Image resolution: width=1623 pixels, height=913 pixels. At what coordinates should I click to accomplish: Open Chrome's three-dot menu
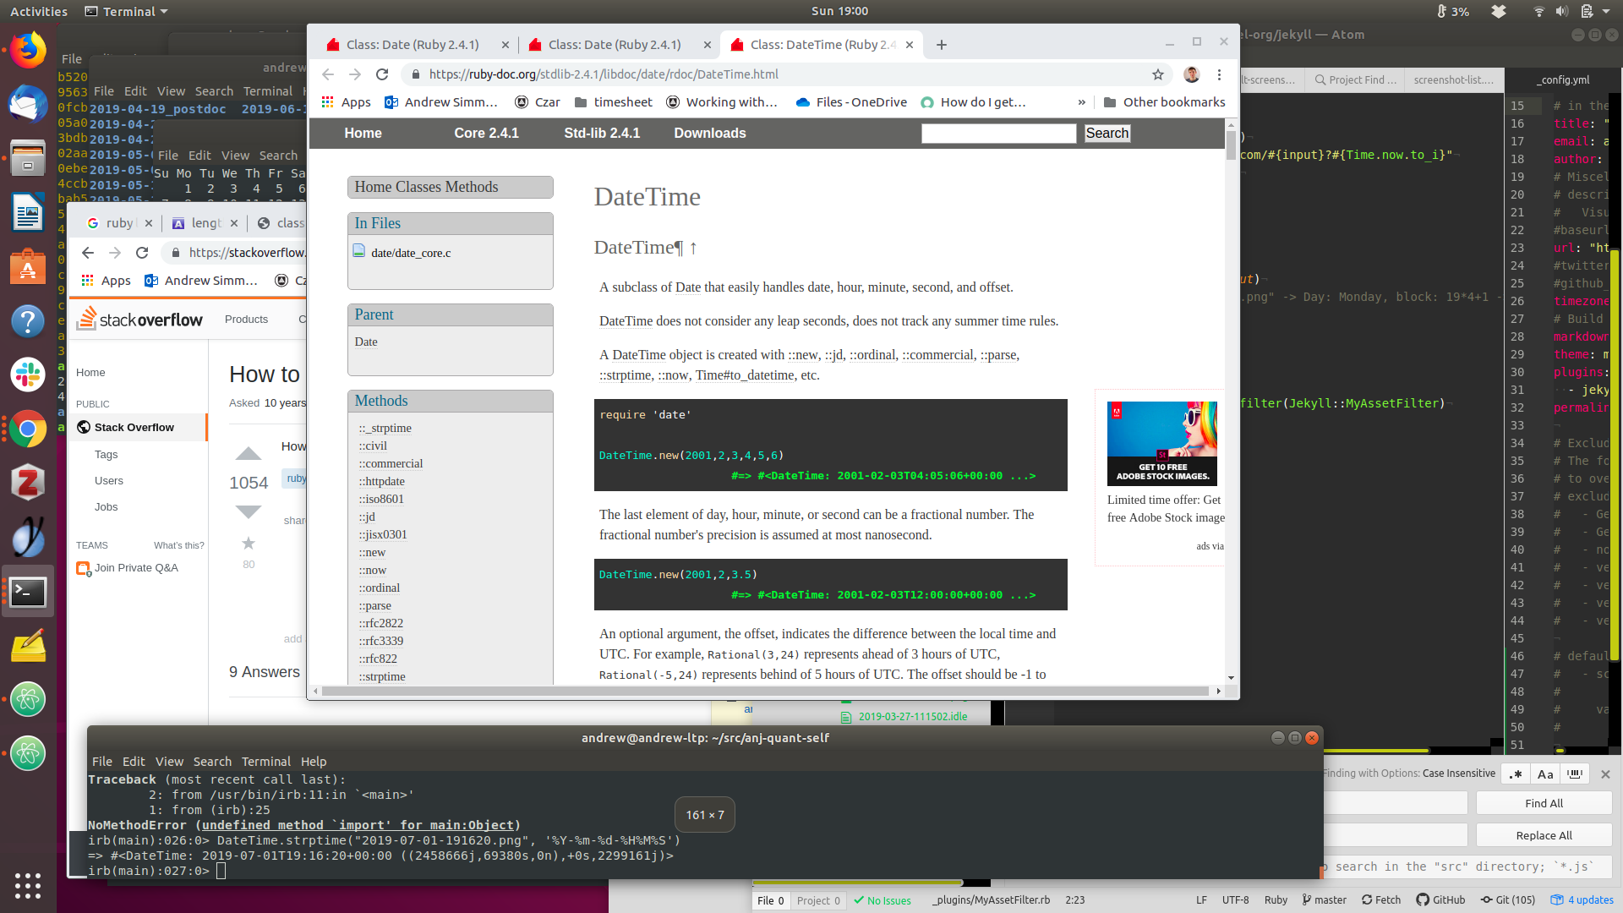[x=1219, y=74]
